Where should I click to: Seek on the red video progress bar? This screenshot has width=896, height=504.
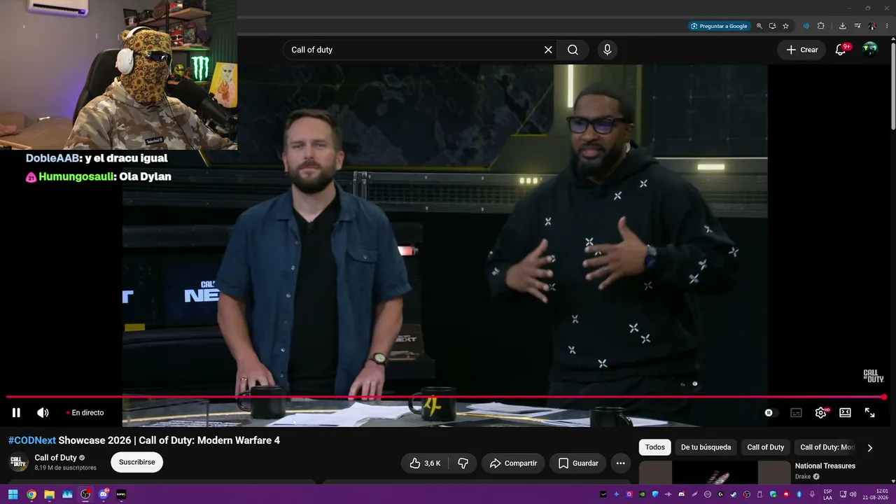tap(446, 397)
